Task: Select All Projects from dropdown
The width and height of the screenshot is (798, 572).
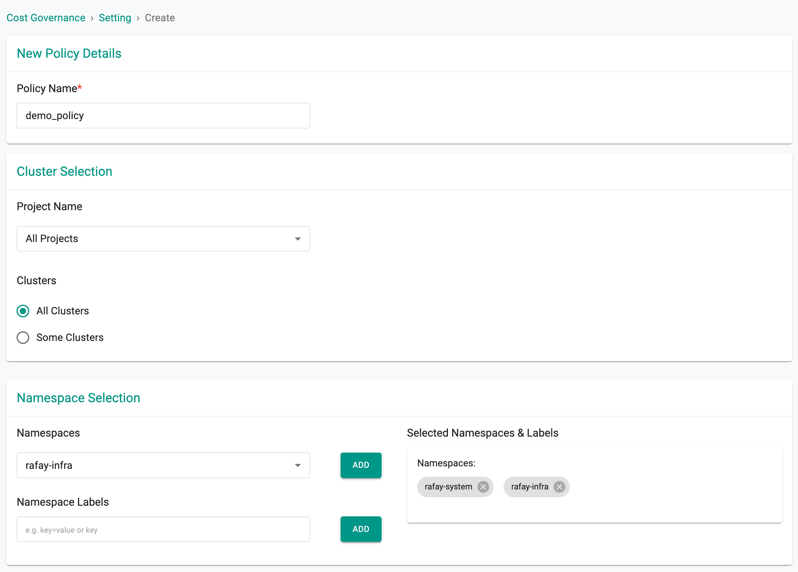Action: coord(163,238)
